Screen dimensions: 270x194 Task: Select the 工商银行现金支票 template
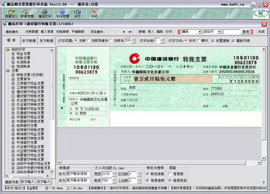pos(30,83)
